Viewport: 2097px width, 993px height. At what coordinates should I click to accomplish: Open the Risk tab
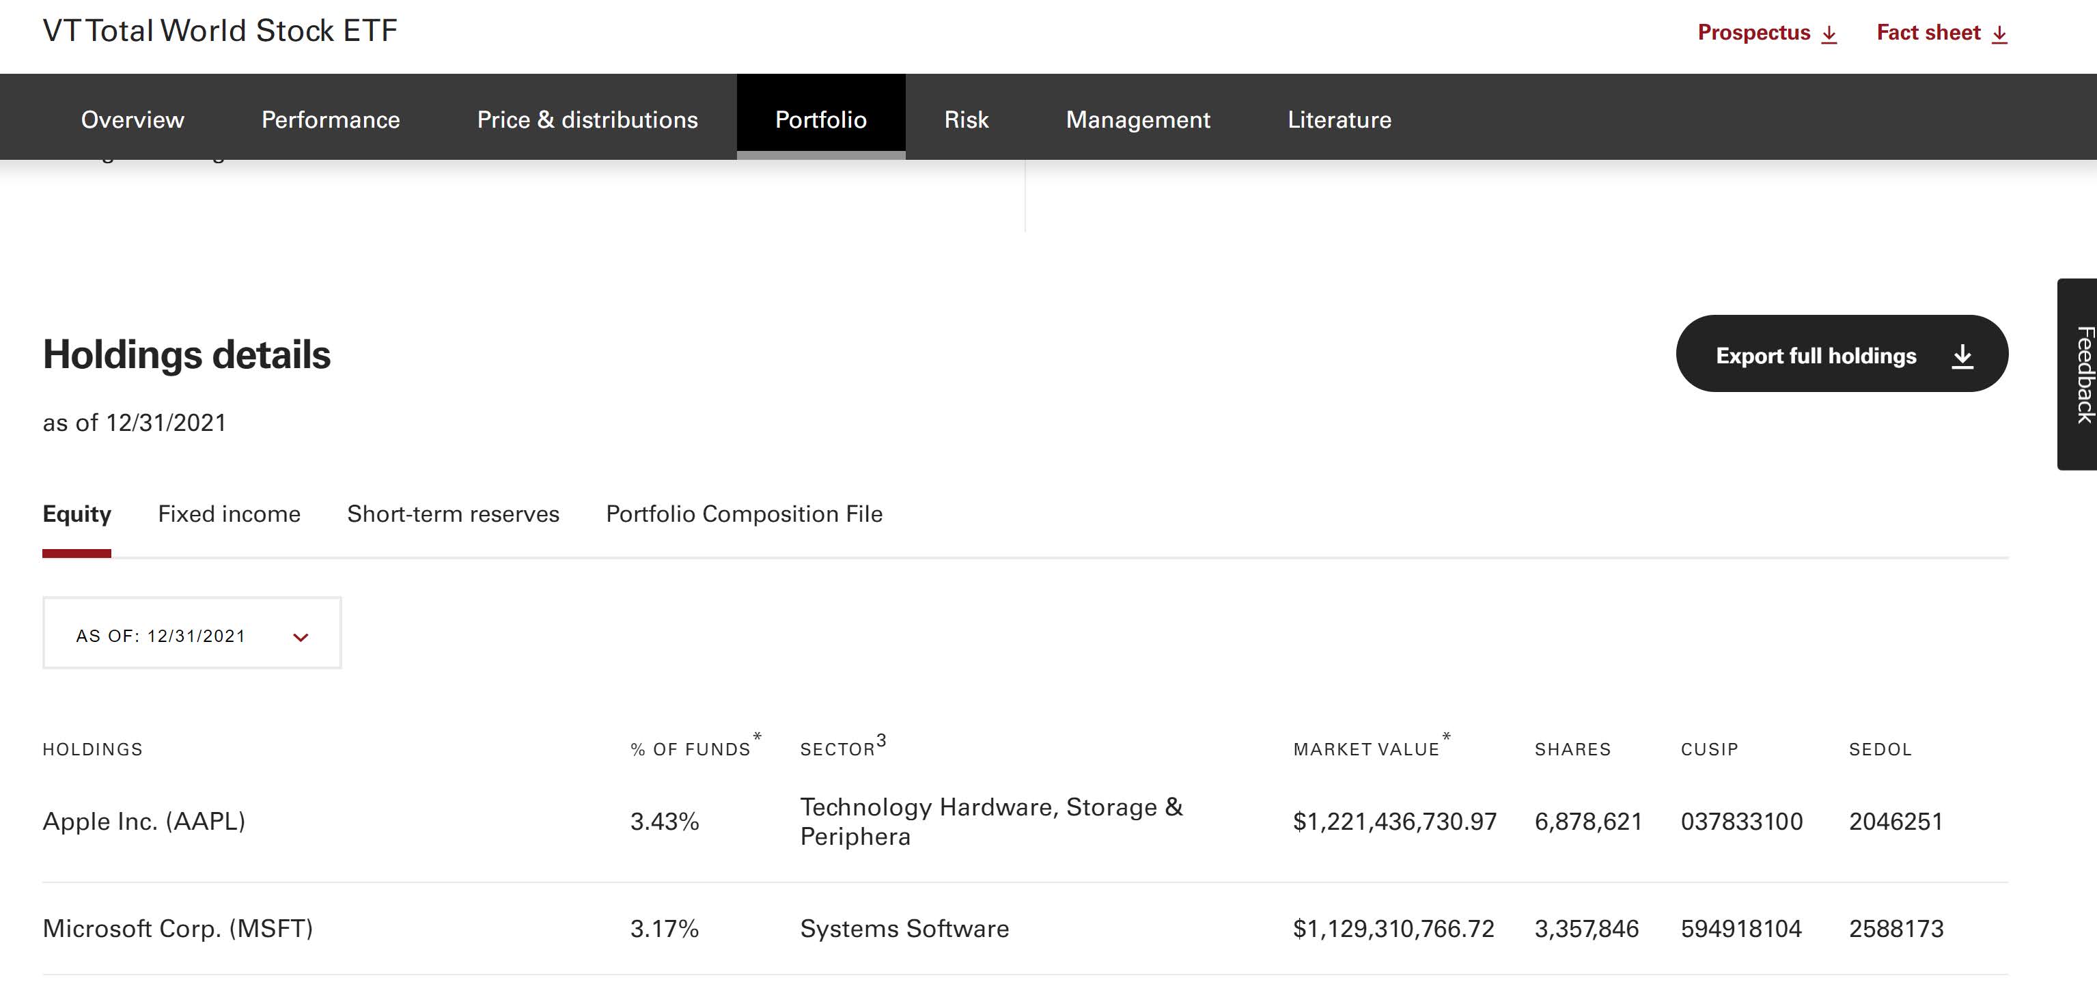pos(967,119)
